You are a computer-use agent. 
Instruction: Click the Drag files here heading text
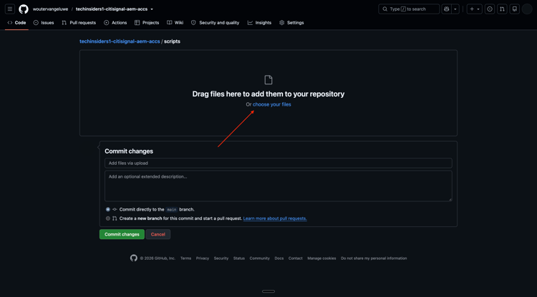point(268,94)
